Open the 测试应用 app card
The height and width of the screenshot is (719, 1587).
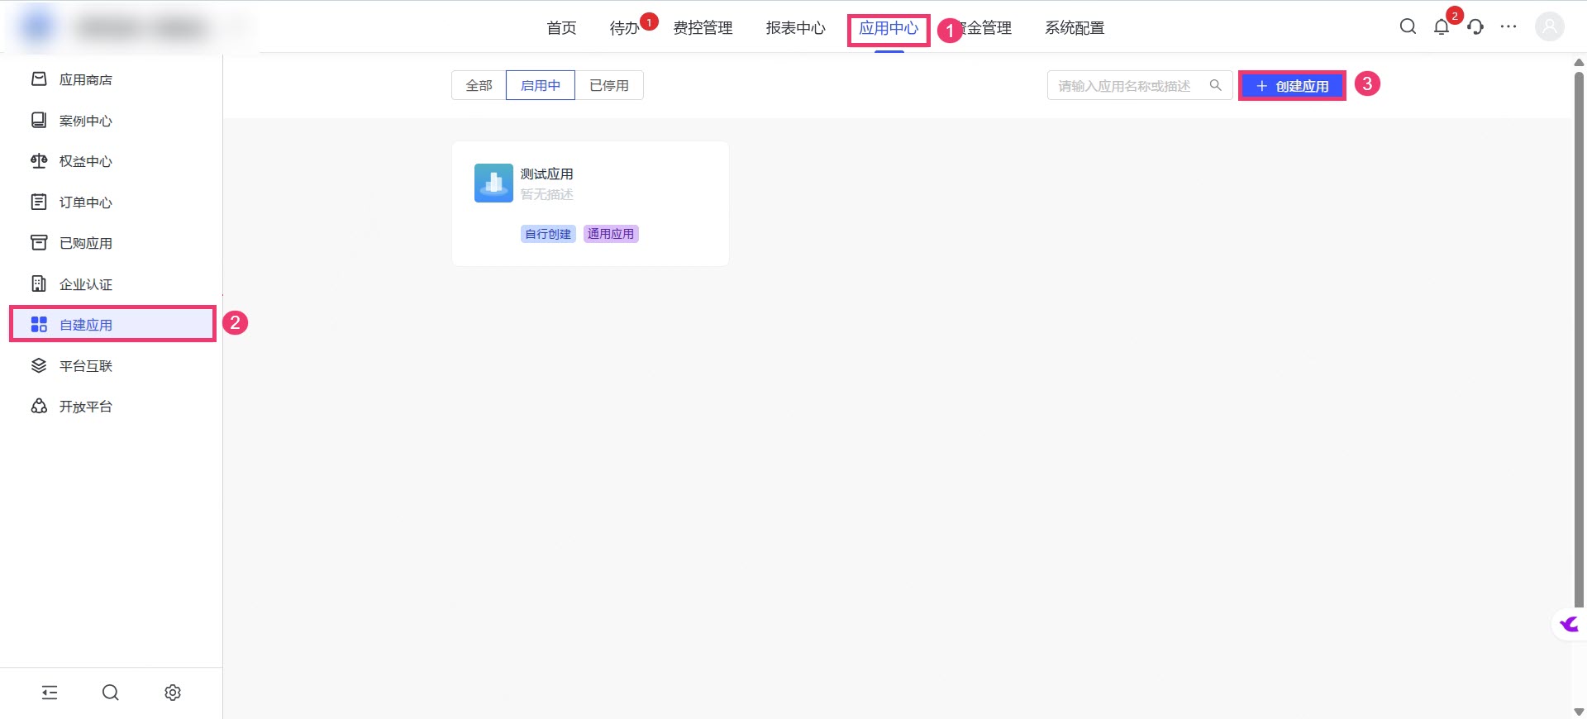point(590,203)
